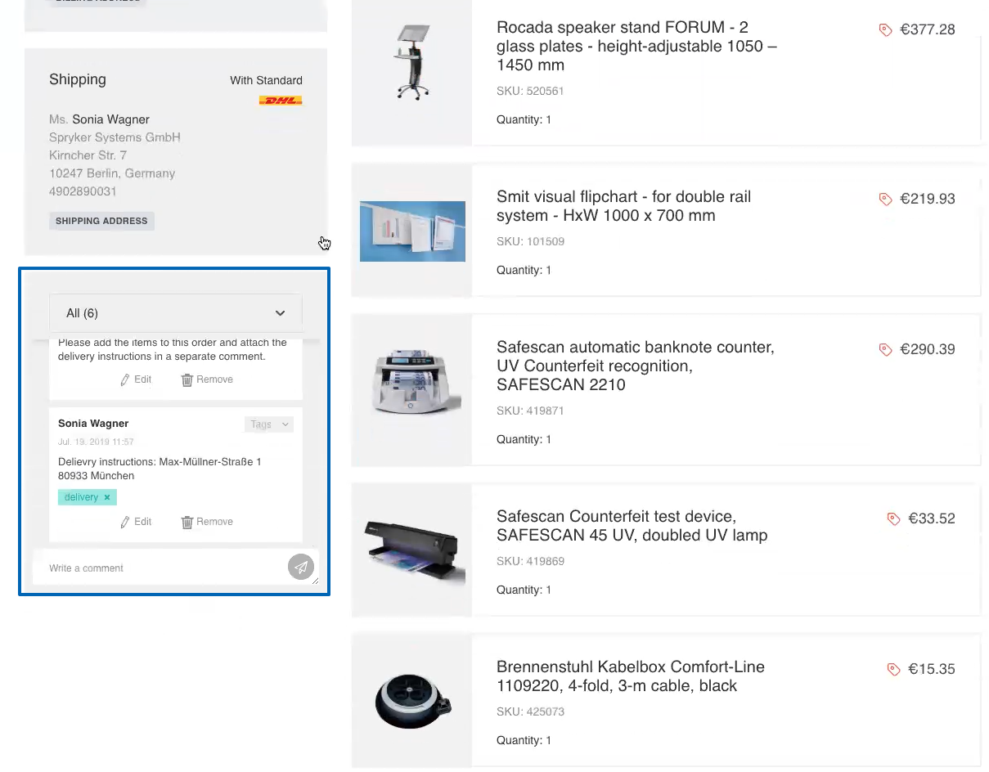Click the €15.35 price

[x=932, y=669]
